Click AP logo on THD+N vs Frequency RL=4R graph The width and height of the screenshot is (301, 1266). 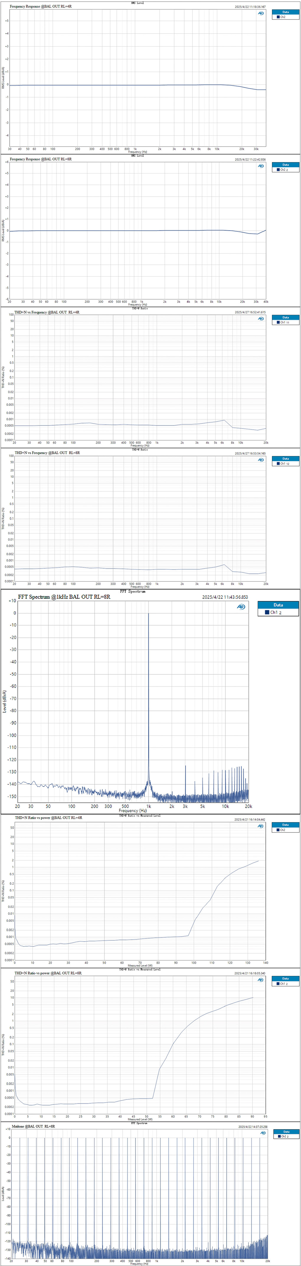coord(261,318)
